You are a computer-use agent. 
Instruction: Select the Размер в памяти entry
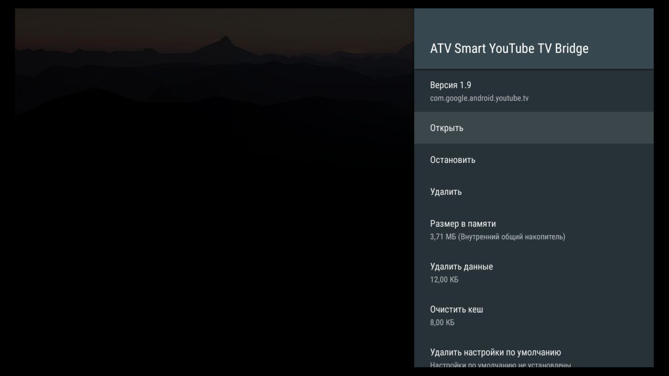pos(534,230)
